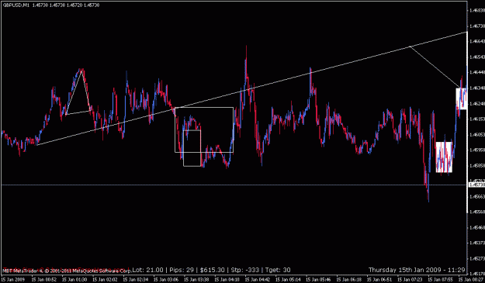This screenshot has height=283, width=485.
Task: Select the long rising trendline object
Action: 252,88
